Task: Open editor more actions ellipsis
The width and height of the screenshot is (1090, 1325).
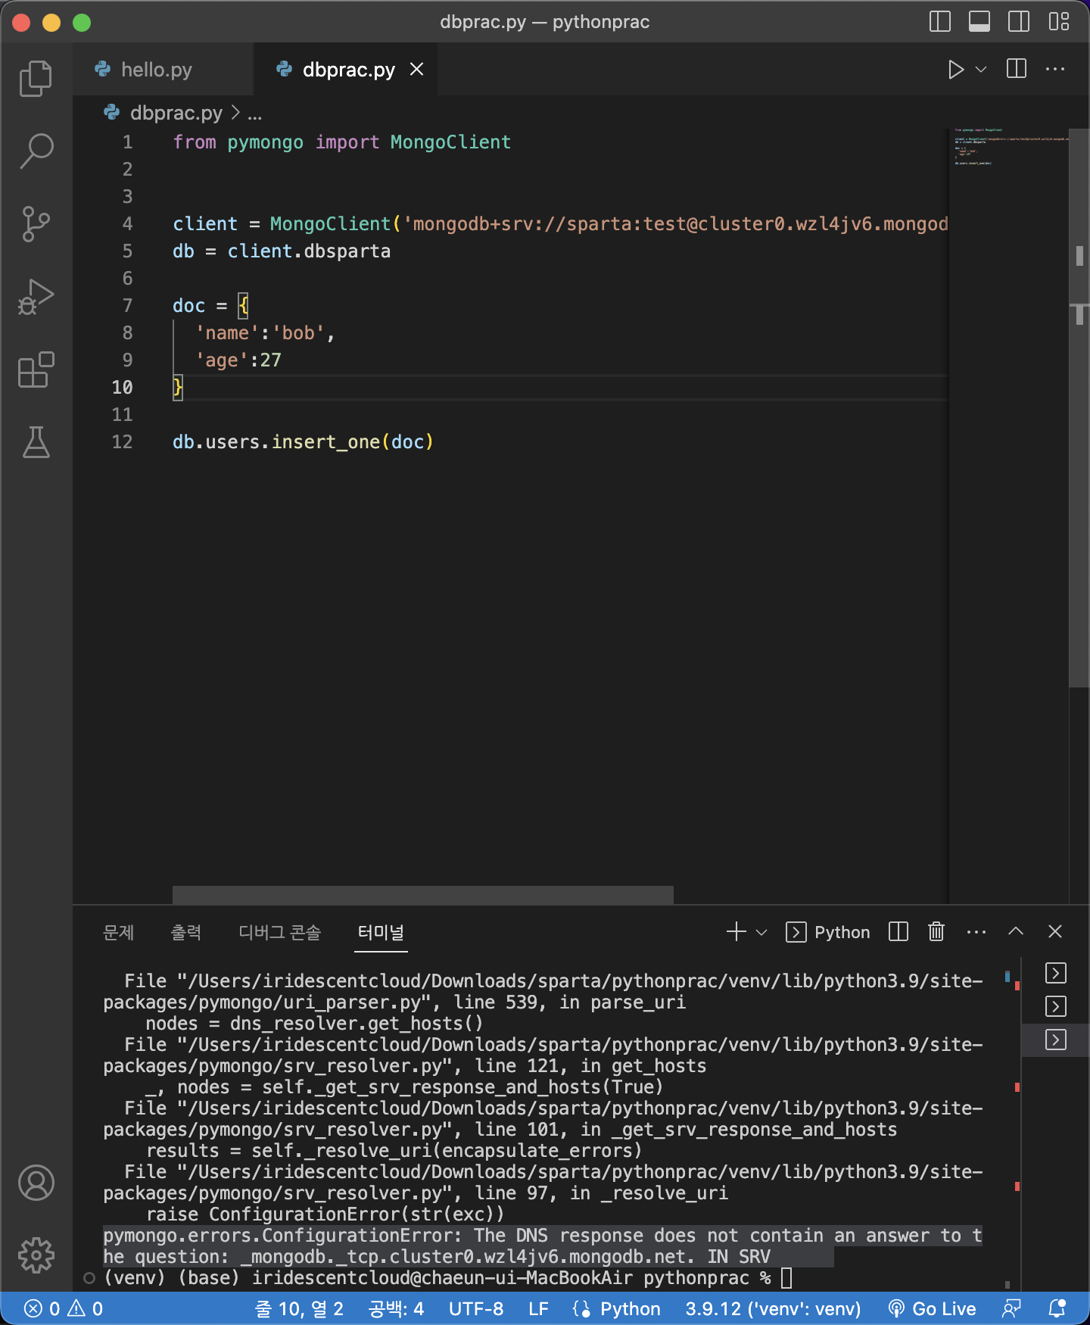Action: 1055,69
